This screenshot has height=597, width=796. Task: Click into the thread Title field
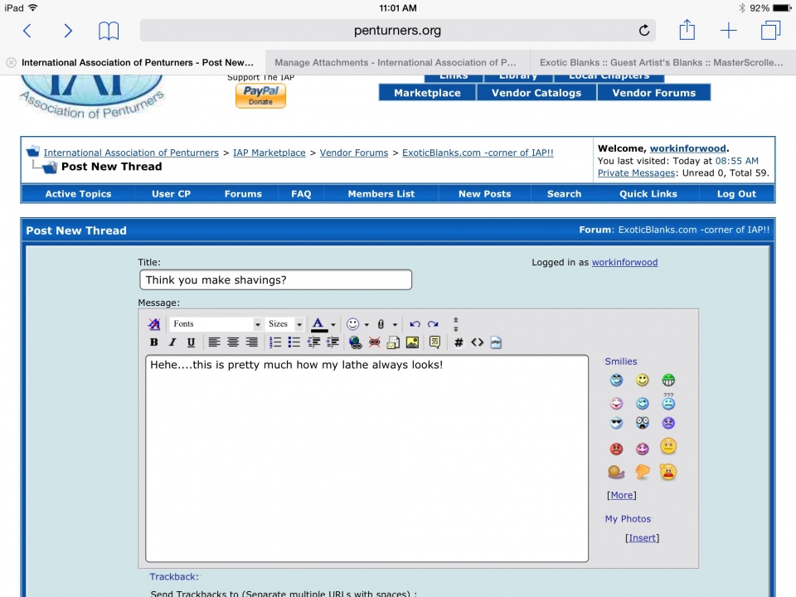point(275,280)
